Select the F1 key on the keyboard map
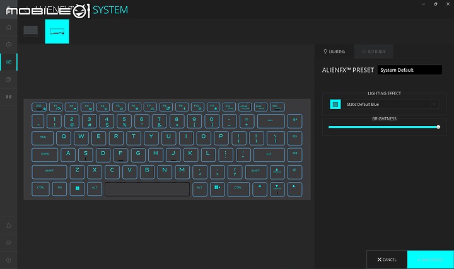 coord(56,107)
